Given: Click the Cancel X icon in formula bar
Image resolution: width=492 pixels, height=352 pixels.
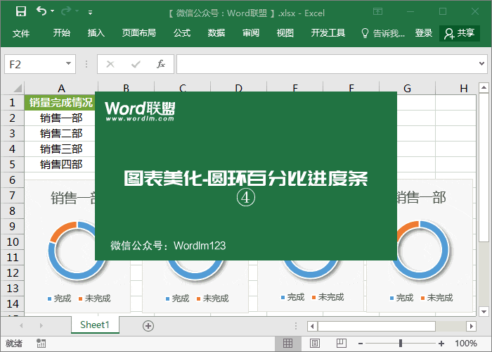Looking at the screenshot, I should pos(110,64).
